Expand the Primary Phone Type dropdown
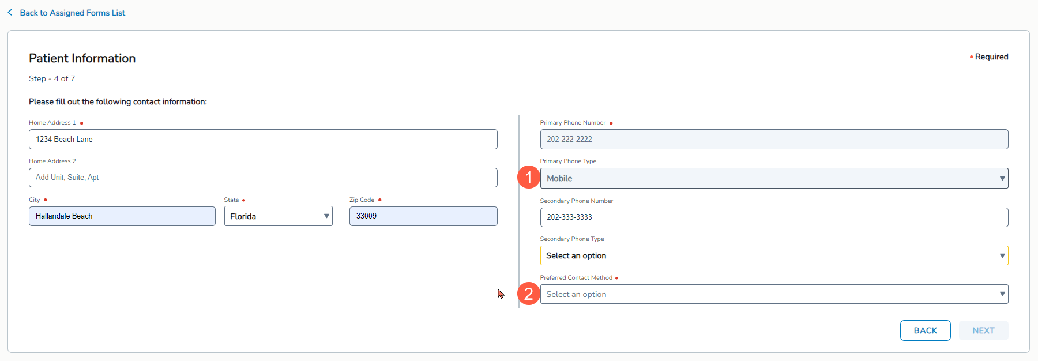This screenshot has width=1038, height=361. (x=774, y=178)
